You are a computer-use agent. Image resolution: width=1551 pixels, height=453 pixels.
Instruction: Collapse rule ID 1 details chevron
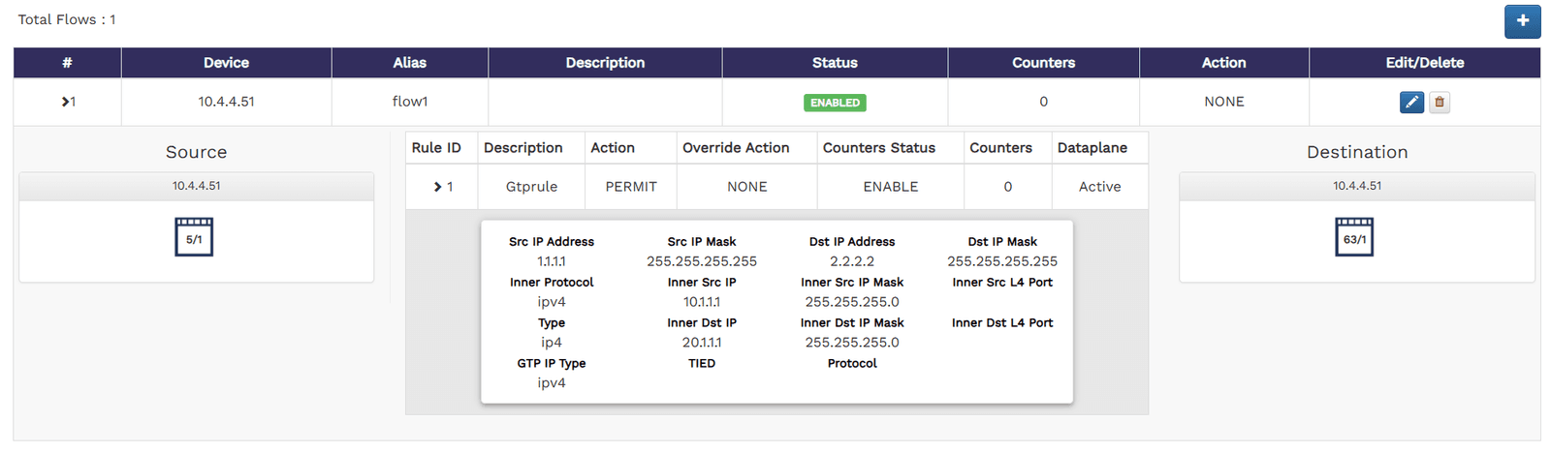(438, 187)
